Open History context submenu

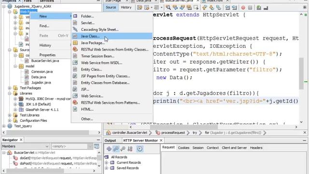pos(50,45)
